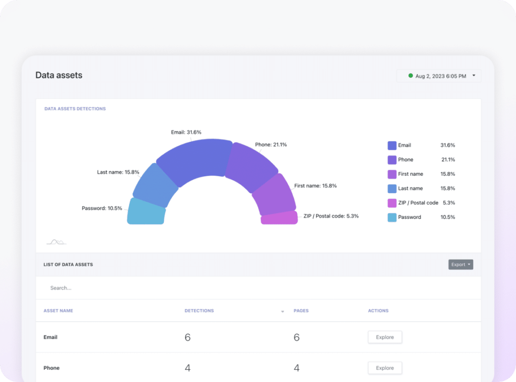Sort by the Pages column header

(301, 311)
